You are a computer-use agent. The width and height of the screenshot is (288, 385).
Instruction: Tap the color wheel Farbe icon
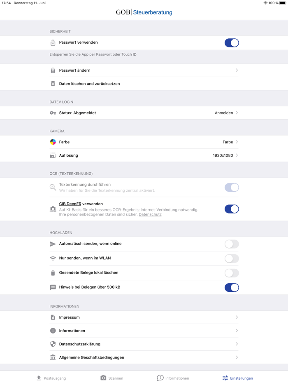point(53,142)
